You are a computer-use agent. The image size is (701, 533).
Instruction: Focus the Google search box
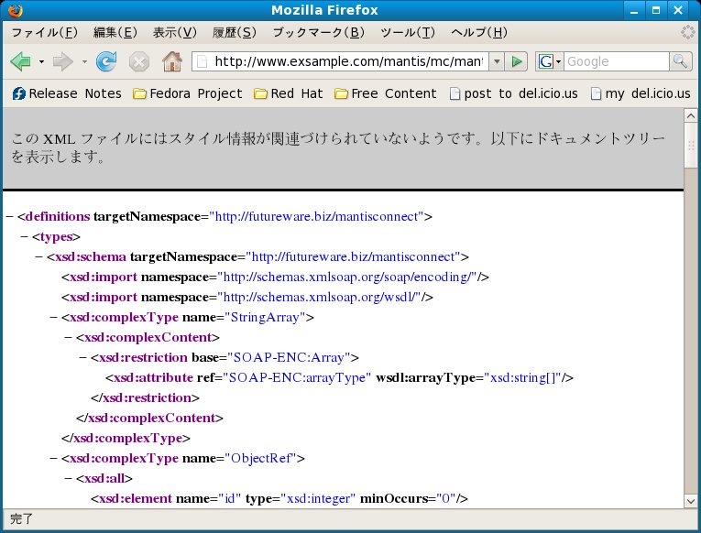click(617, 61)
